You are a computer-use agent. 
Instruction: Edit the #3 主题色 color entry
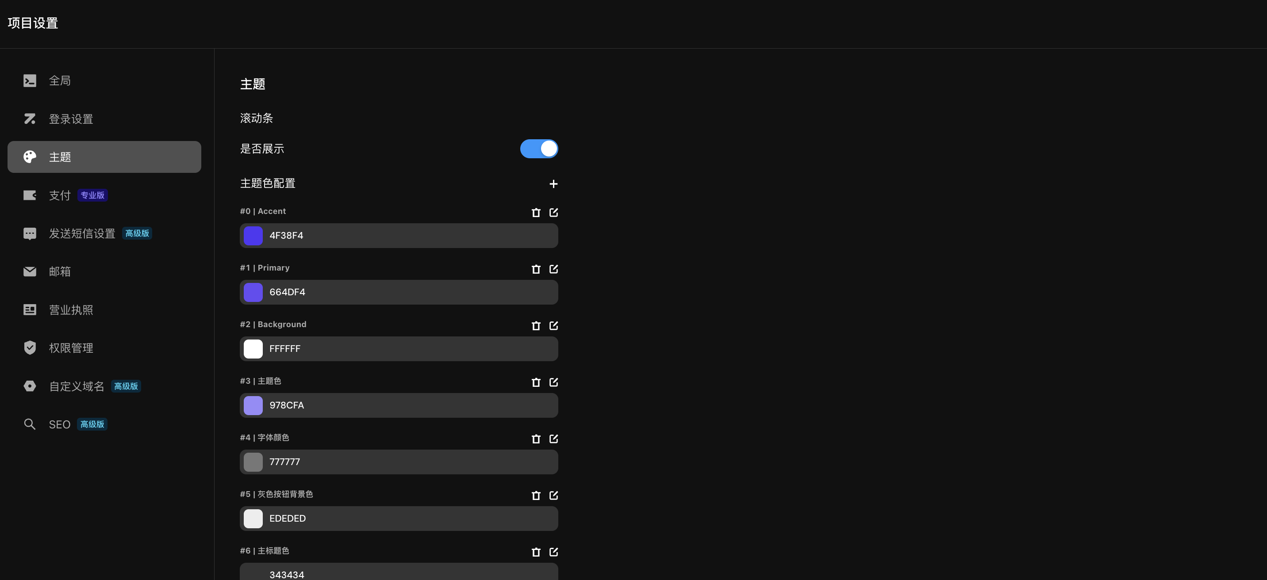pyautogui.click(x=553, y=382)
